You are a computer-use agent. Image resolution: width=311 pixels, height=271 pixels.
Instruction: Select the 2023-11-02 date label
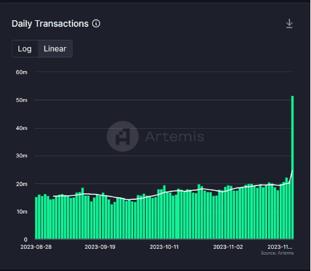pos(228,247)
